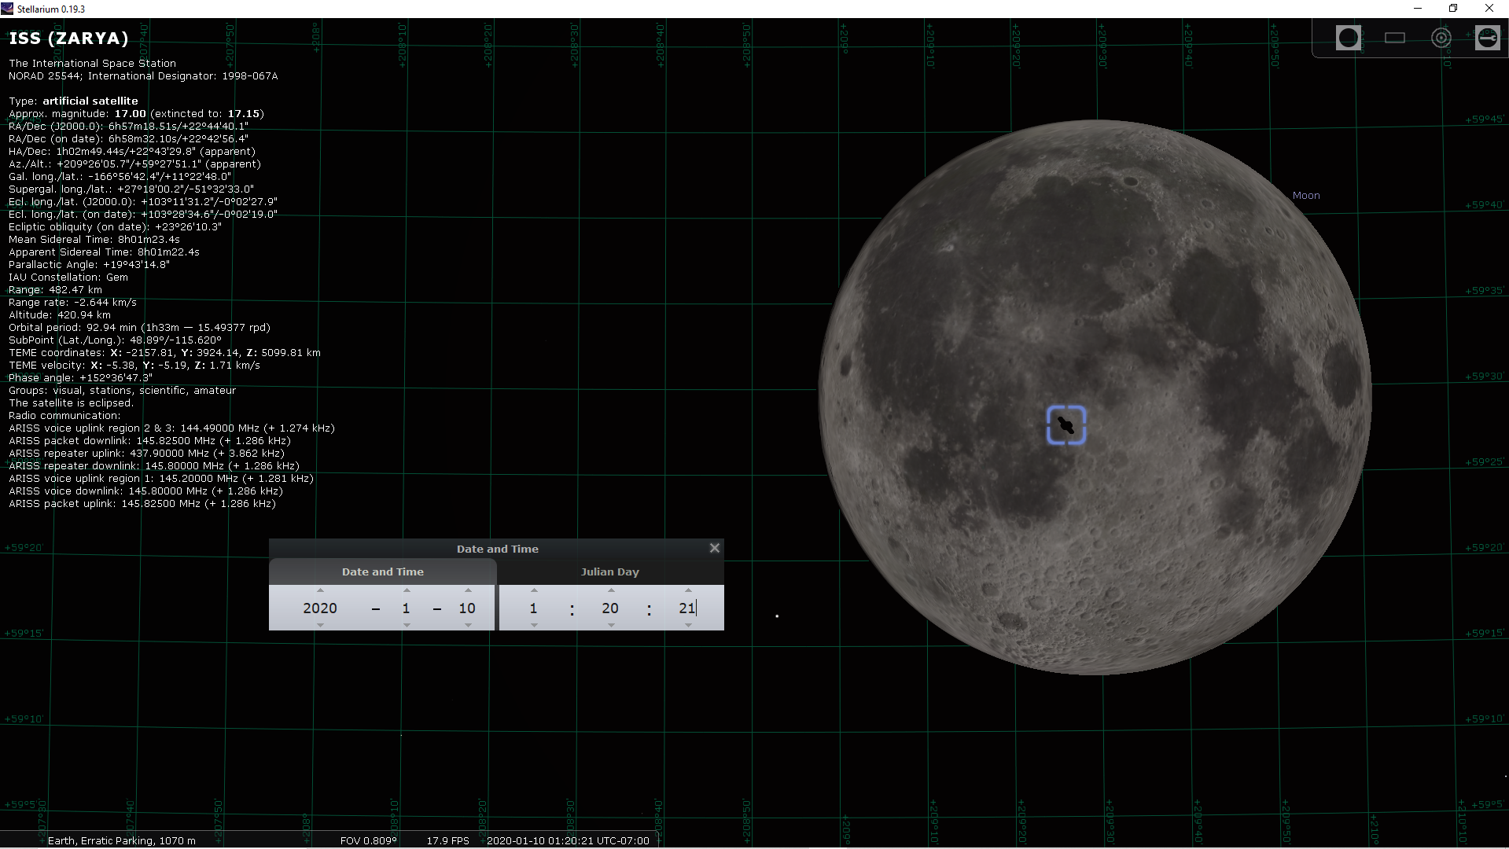Show the Telrad finder circles
Image resolution: width=1509 pixels, height=849 pixels.
(x=1441, y=37)
